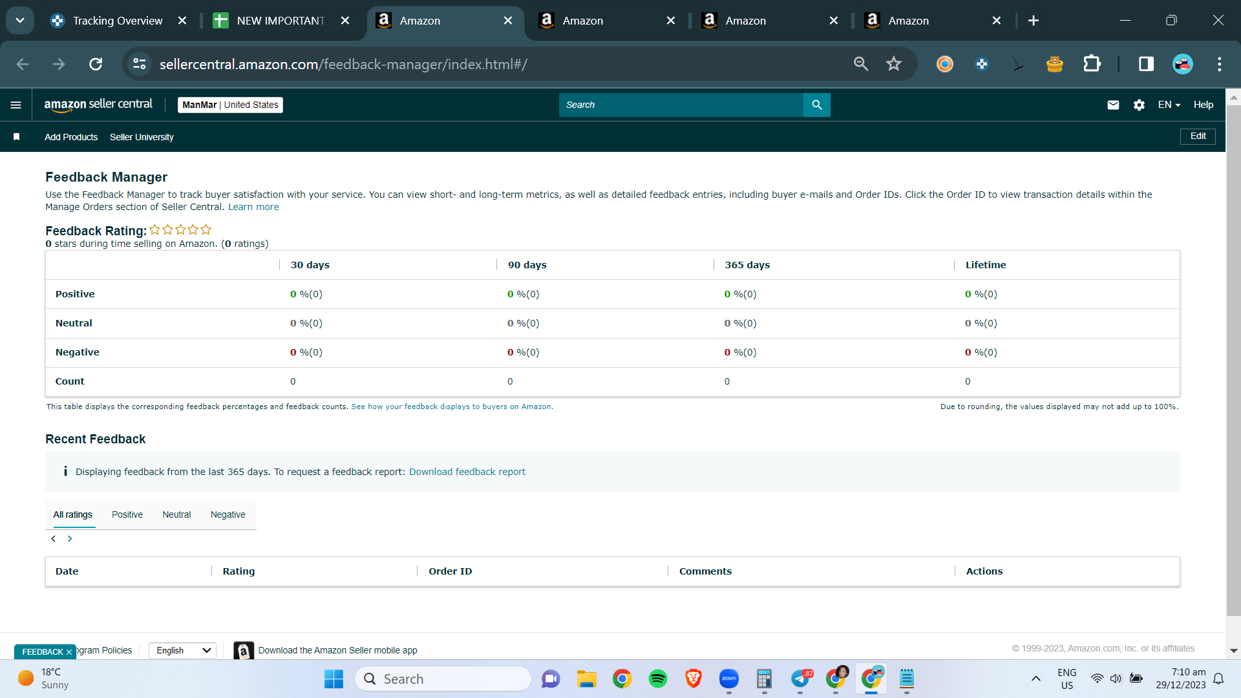Click the Date column header
The height and width of the screenshot is (698, 1241).
67,571
